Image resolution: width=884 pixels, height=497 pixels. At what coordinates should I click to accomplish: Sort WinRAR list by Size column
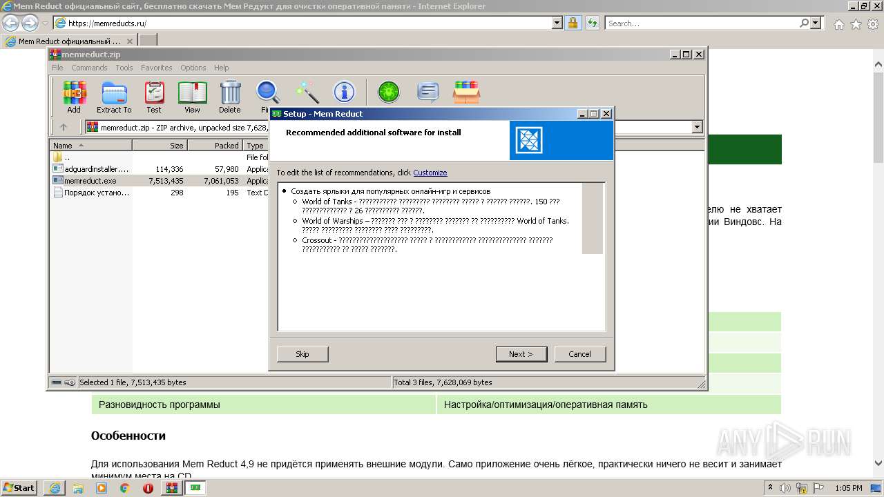click(x=160, y=146)
